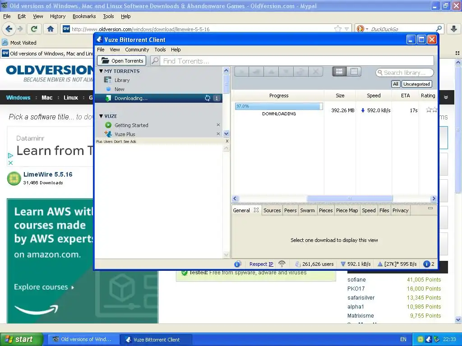This screenshot has height=346, width=462.
Task: Click the Respect IP link
Action: tap(261, 264)
